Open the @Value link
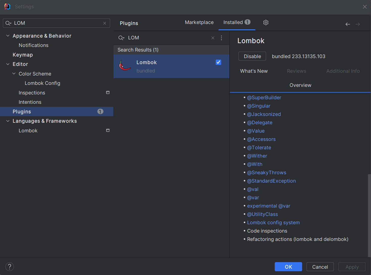This screenshot has width=371, height=275. 256,131
